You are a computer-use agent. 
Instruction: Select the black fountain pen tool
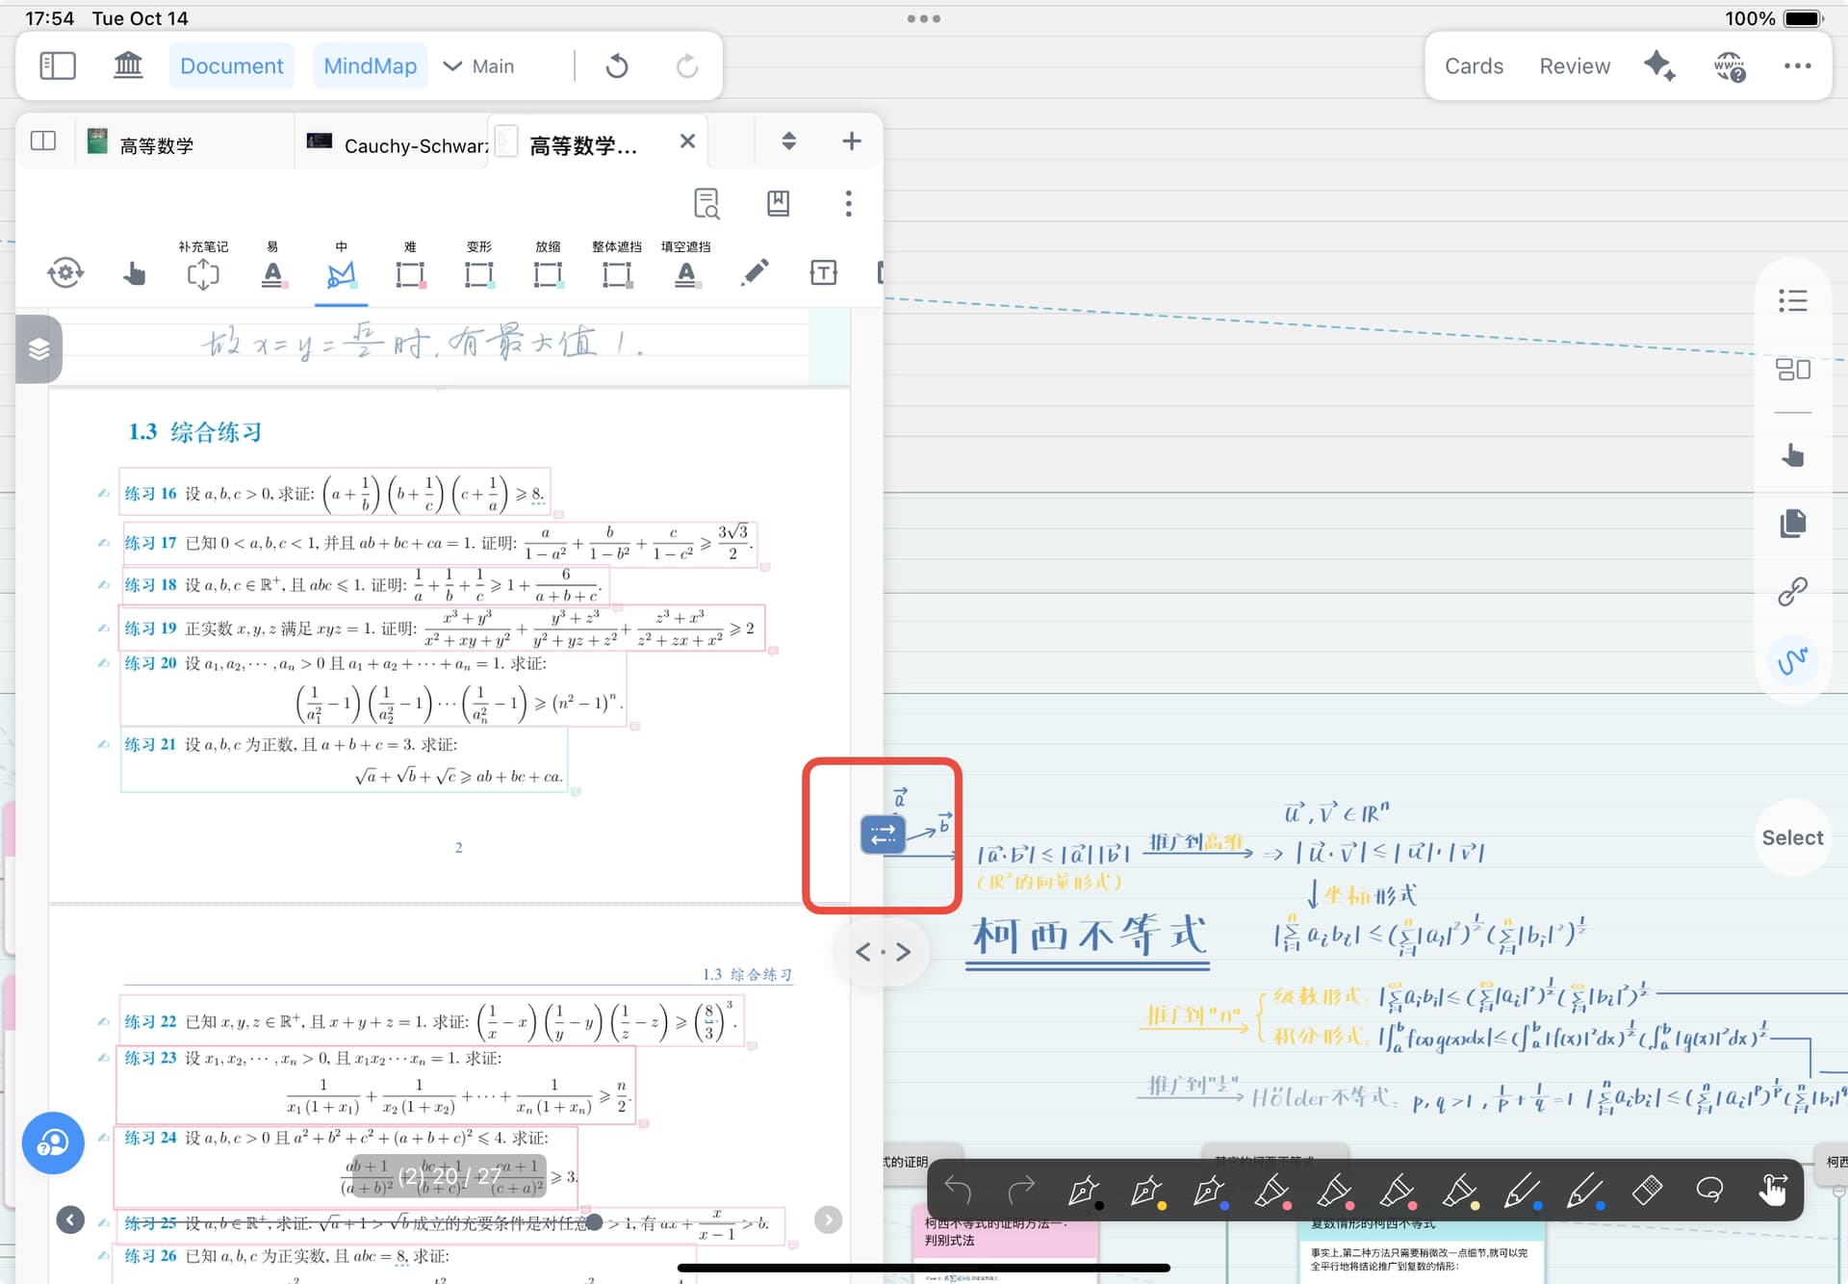[1084, 1191]
